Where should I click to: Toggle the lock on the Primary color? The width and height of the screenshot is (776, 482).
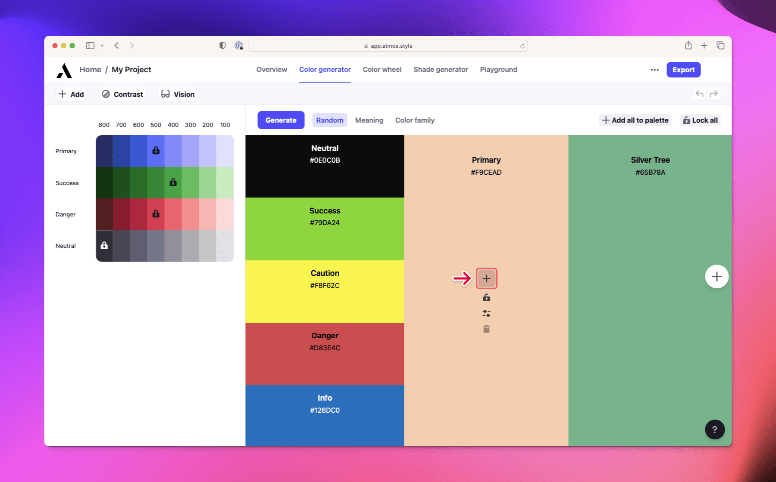(486, 297)
